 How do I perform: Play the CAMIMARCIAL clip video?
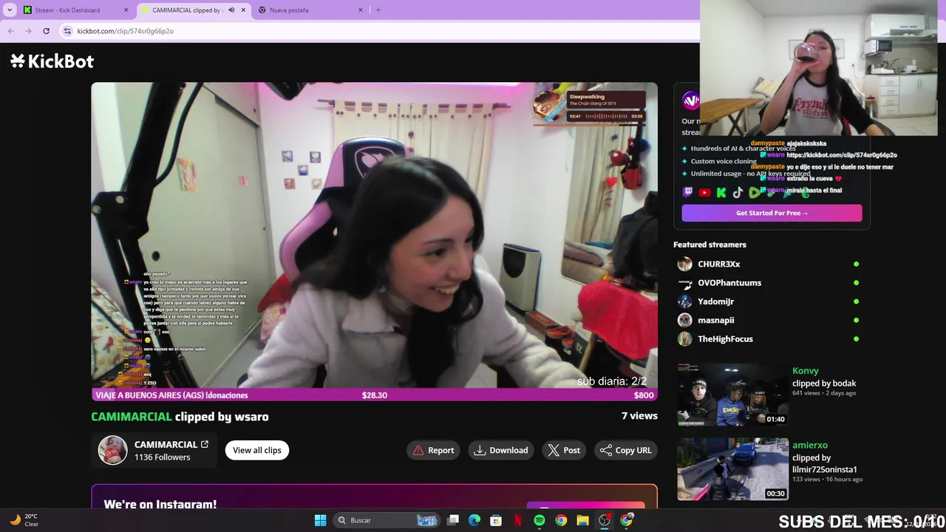coord(374,242)
